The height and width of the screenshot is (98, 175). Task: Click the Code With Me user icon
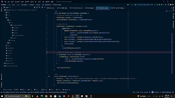coord(128,5)
